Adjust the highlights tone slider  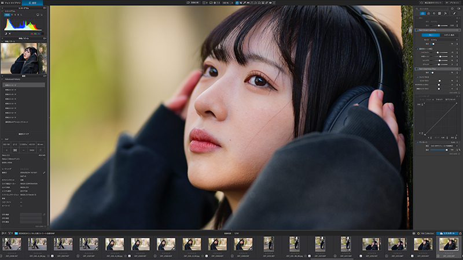(439, 53)
